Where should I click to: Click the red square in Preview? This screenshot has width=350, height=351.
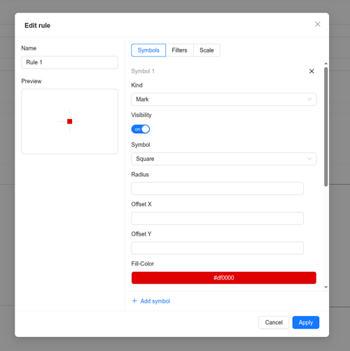pyautogui.click(x=69, y=122)
